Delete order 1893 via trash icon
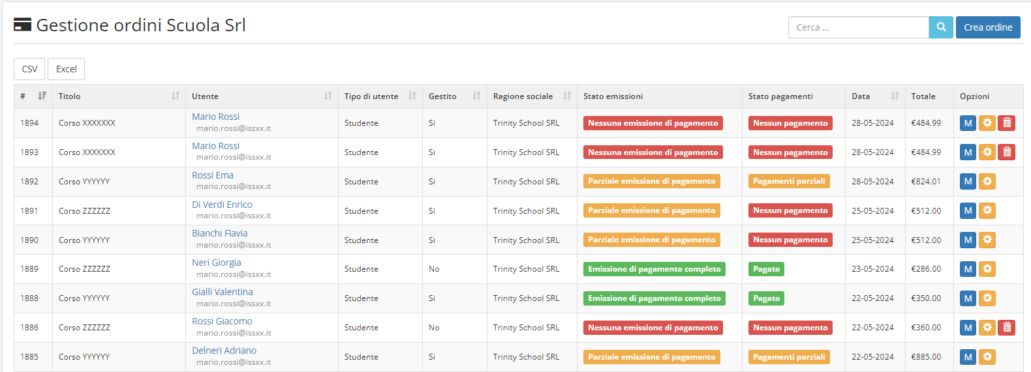 point(1007,152)
